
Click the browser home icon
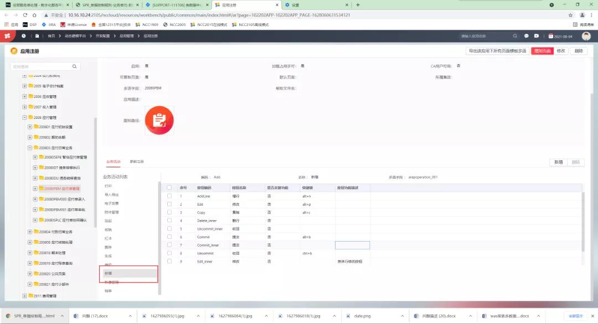point(34,15)
